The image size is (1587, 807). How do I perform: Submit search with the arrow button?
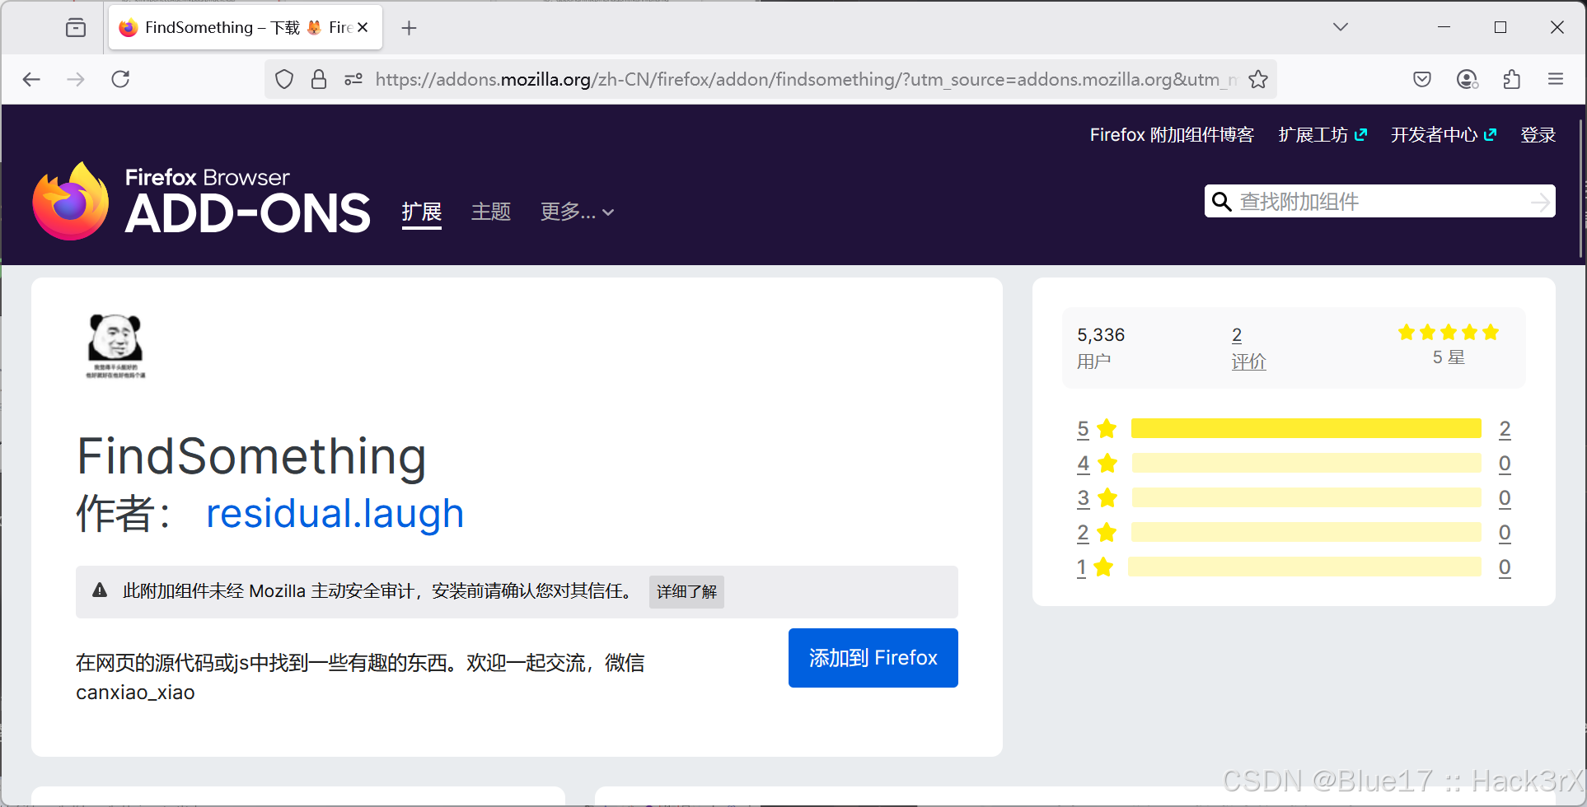tap(1540, 202)
